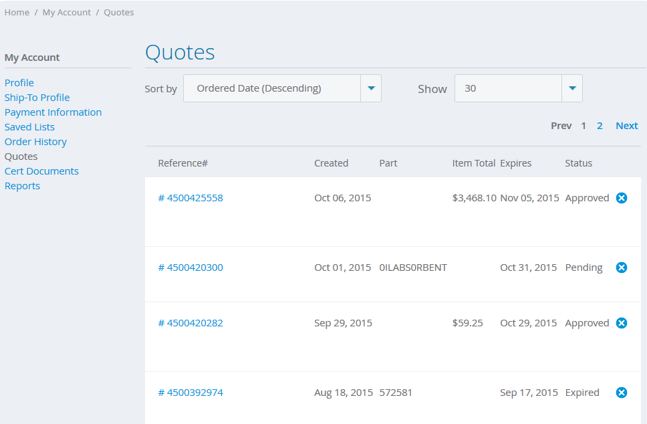Screen dimensions: 647x424
Task: Delete quote #4500425558 using its X icon
Action: tap(621, 198)
